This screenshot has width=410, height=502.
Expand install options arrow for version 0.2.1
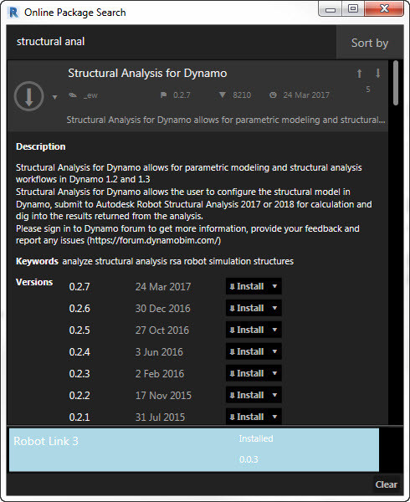pos(274,417)
